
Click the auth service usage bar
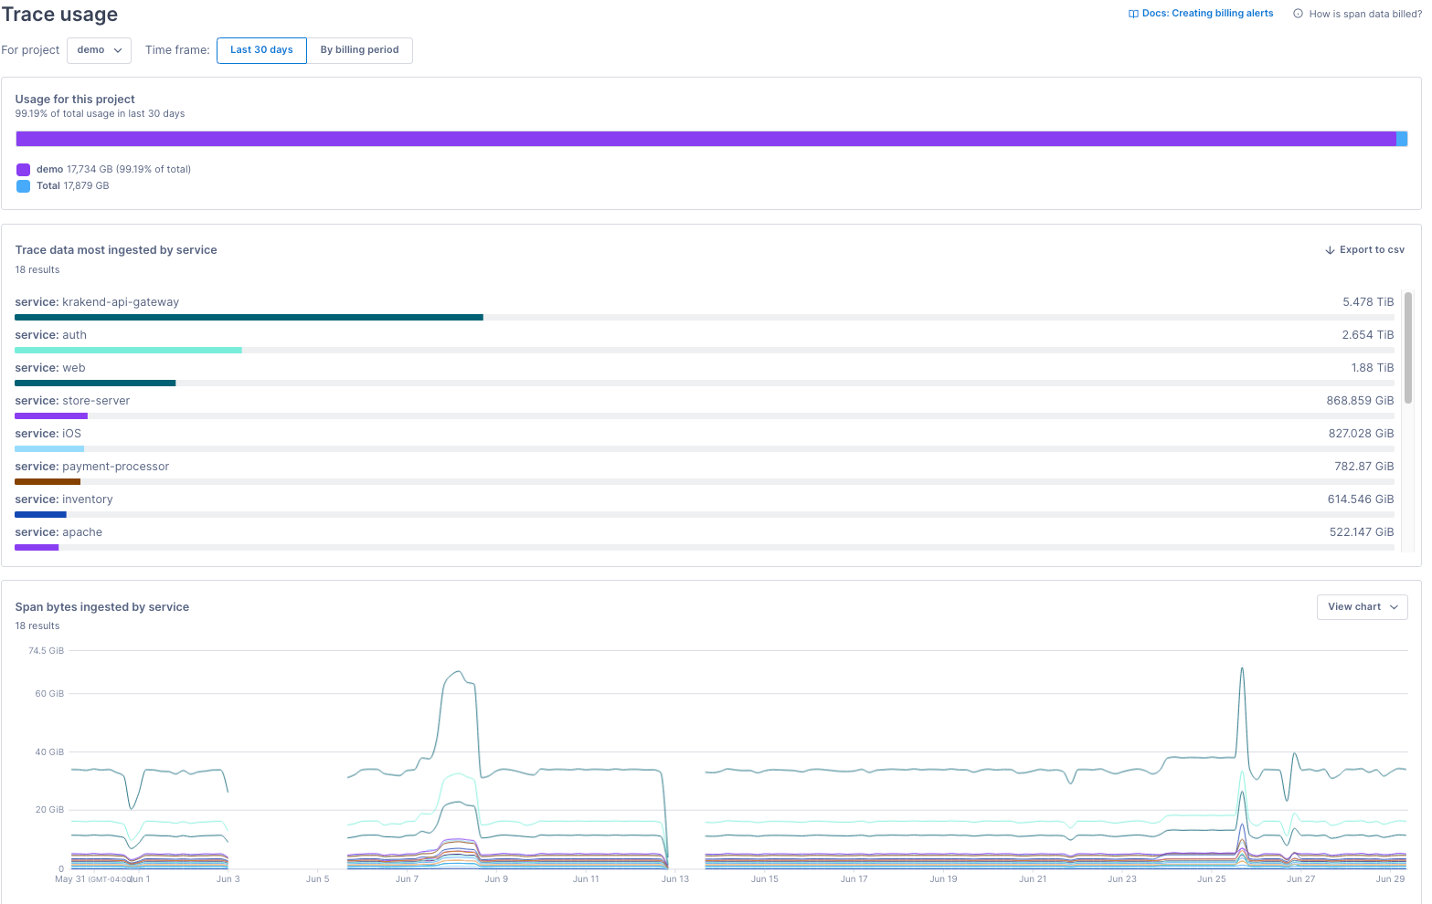(128, 350)
